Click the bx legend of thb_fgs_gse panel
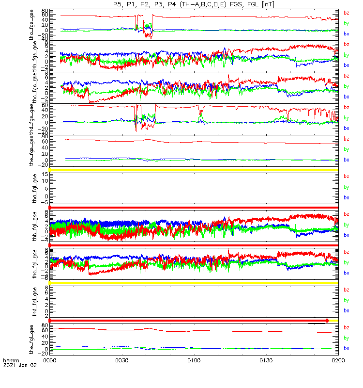 (x=347, y=65)
